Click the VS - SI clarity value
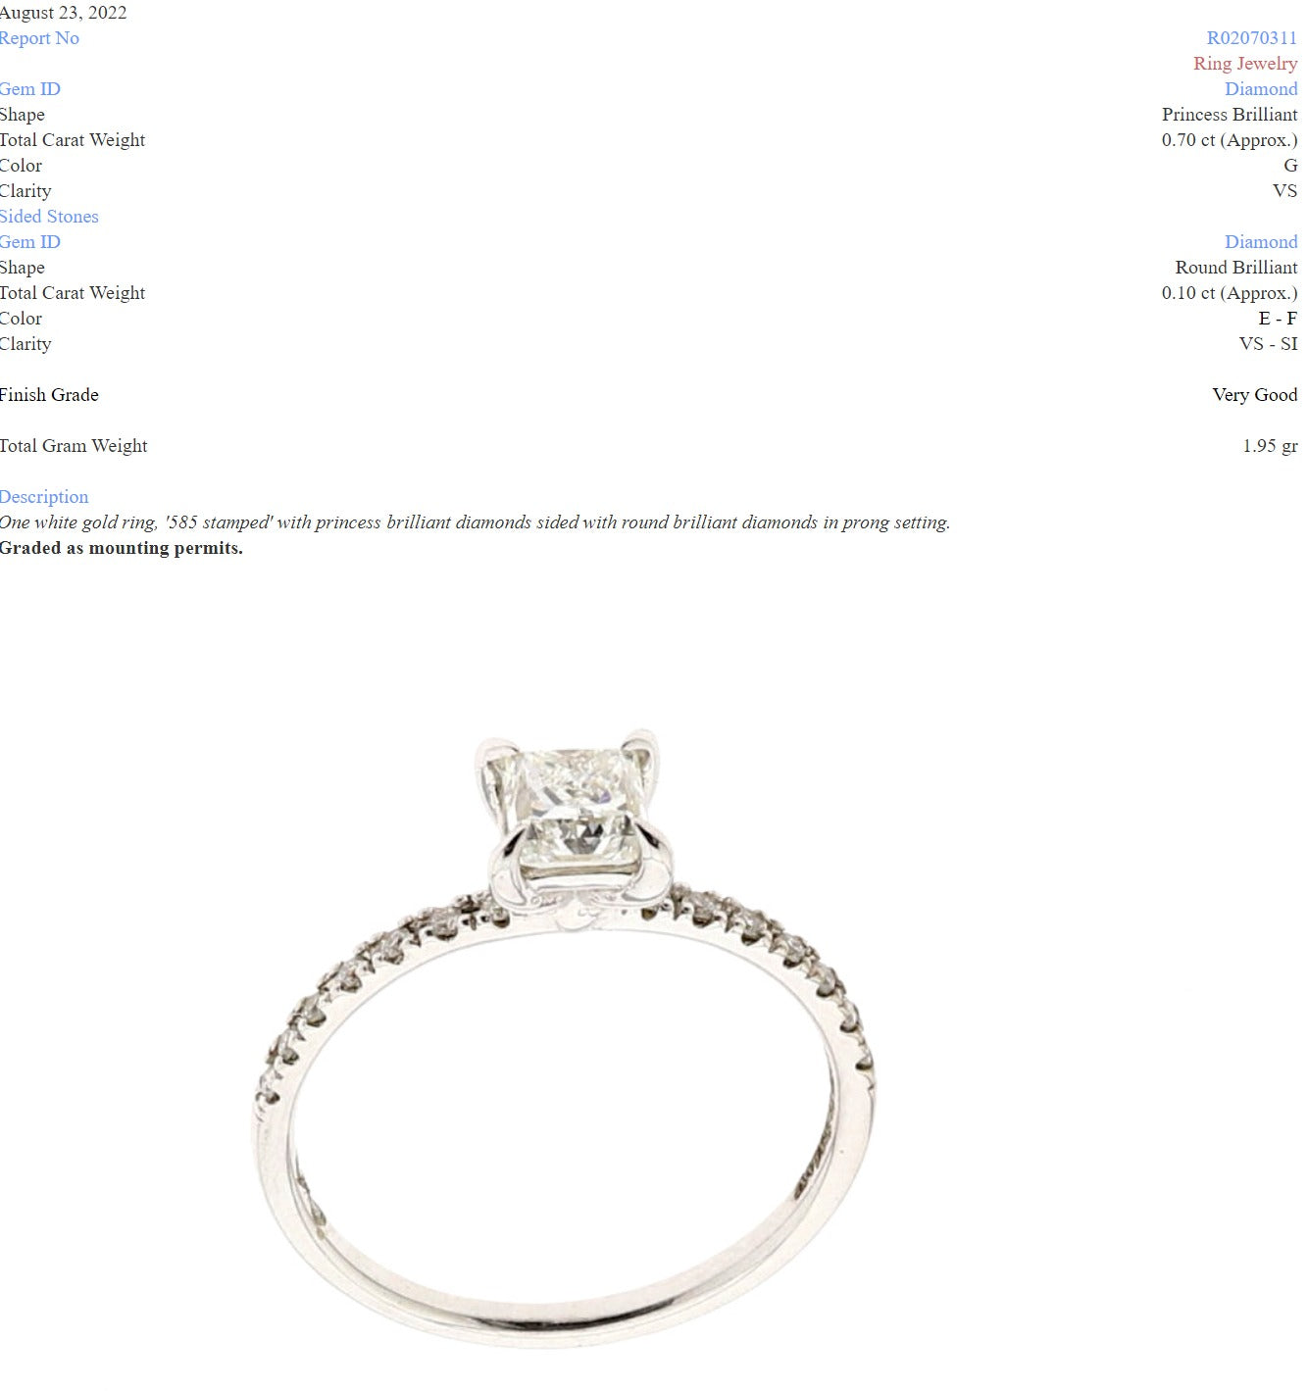The image size is (1308, 1391). [1268, 344]
